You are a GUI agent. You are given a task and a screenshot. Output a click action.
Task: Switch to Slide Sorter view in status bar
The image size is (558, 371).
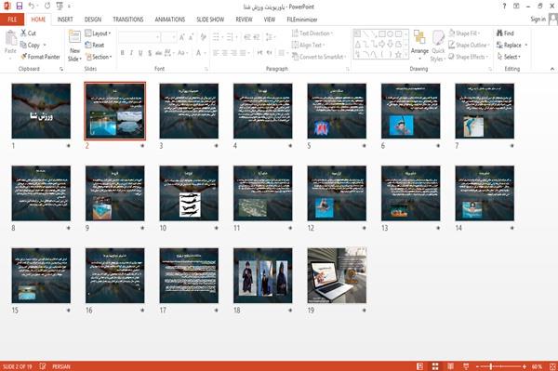[x=435, y=366]
